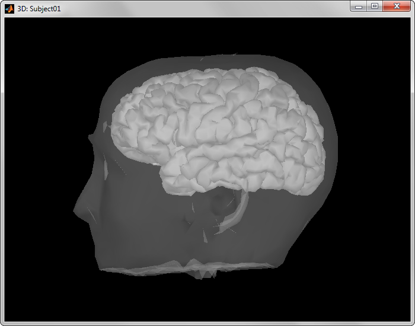This screenshot has width=415, height=326.
Task: Maximize the 3D Subject01 figure window
Action: click(375, 7)
